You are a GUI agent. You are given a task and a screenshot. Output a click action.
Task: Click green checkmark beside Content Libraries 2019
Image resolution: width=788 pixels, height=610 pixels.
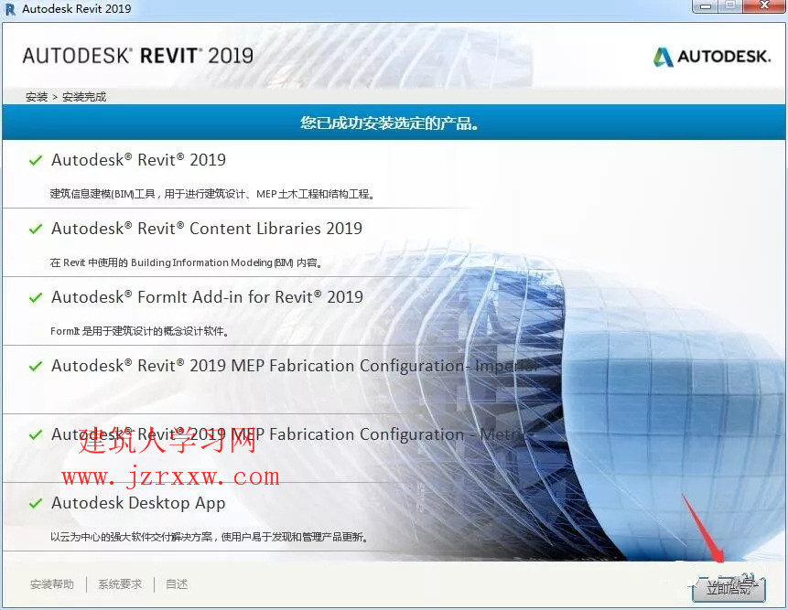36,229
